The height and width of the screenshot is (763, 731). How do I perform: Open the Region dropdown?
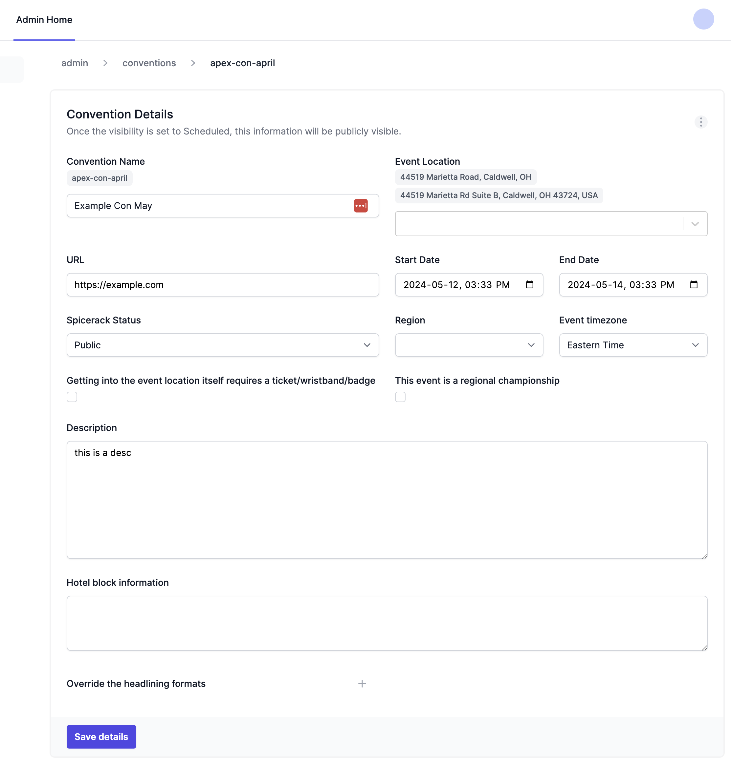pyautogui.click(x=469, y=345)
